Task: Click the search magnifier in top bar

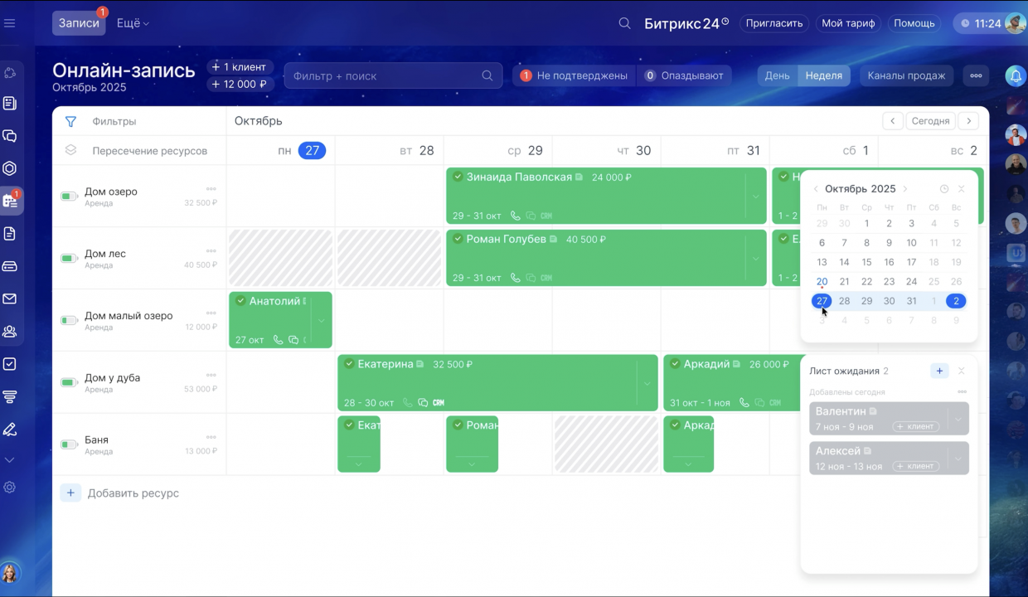Action: click(x=625, y=23)
